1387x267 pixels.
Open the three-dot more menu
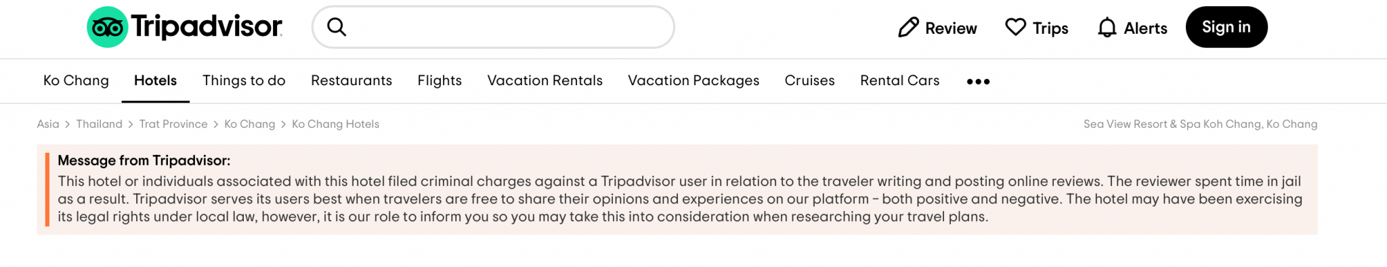click(978, 81)
